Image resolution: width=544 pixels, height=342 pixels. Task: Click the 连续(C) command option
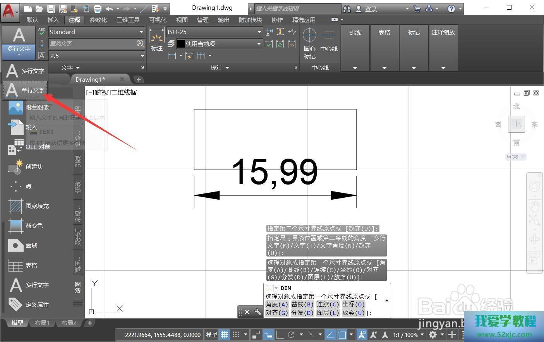coord(328,304)
